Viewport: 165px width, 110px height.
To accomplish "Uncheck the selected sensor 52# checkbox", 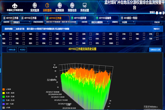I will coord(64,39).
